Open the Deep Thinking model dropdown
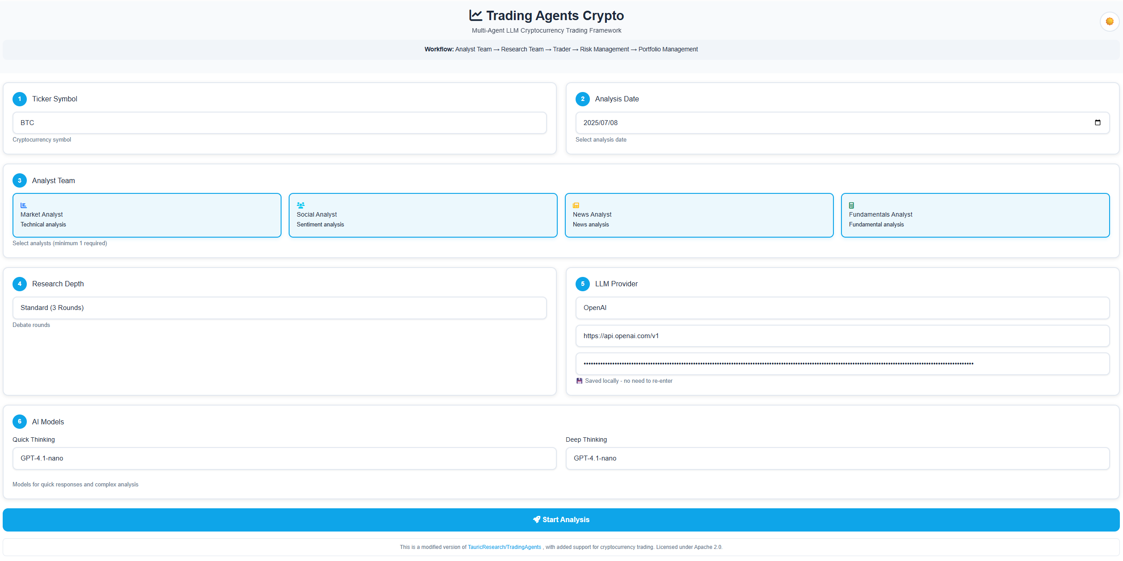The image size is (1123, 561). 838,459
